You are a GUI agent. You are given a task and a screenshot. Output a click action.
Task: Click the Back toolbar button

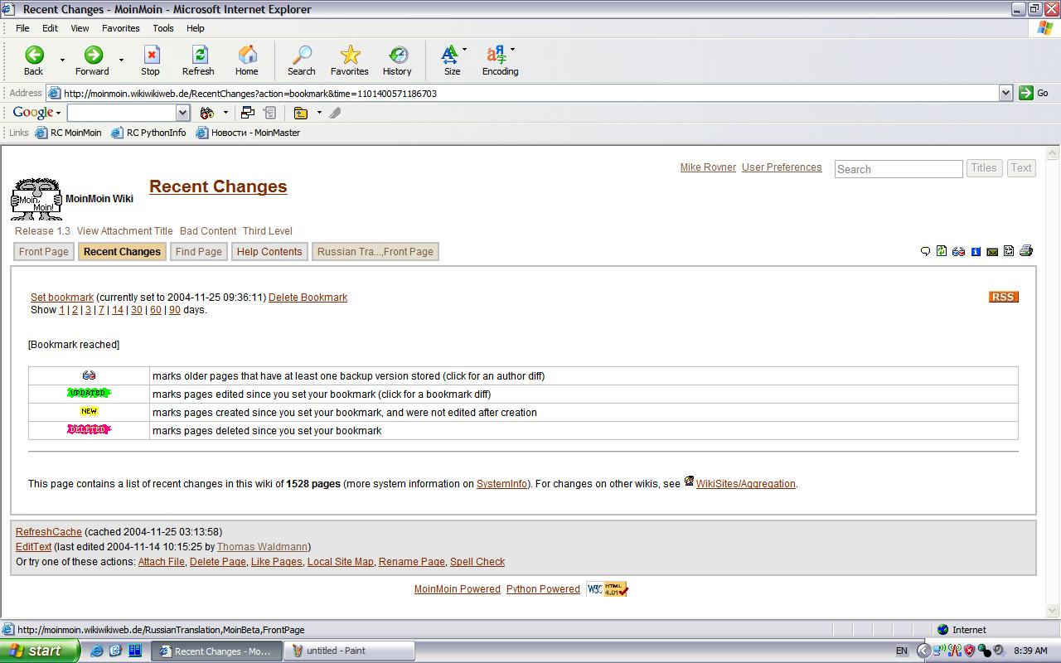click(x=34, y=60)
